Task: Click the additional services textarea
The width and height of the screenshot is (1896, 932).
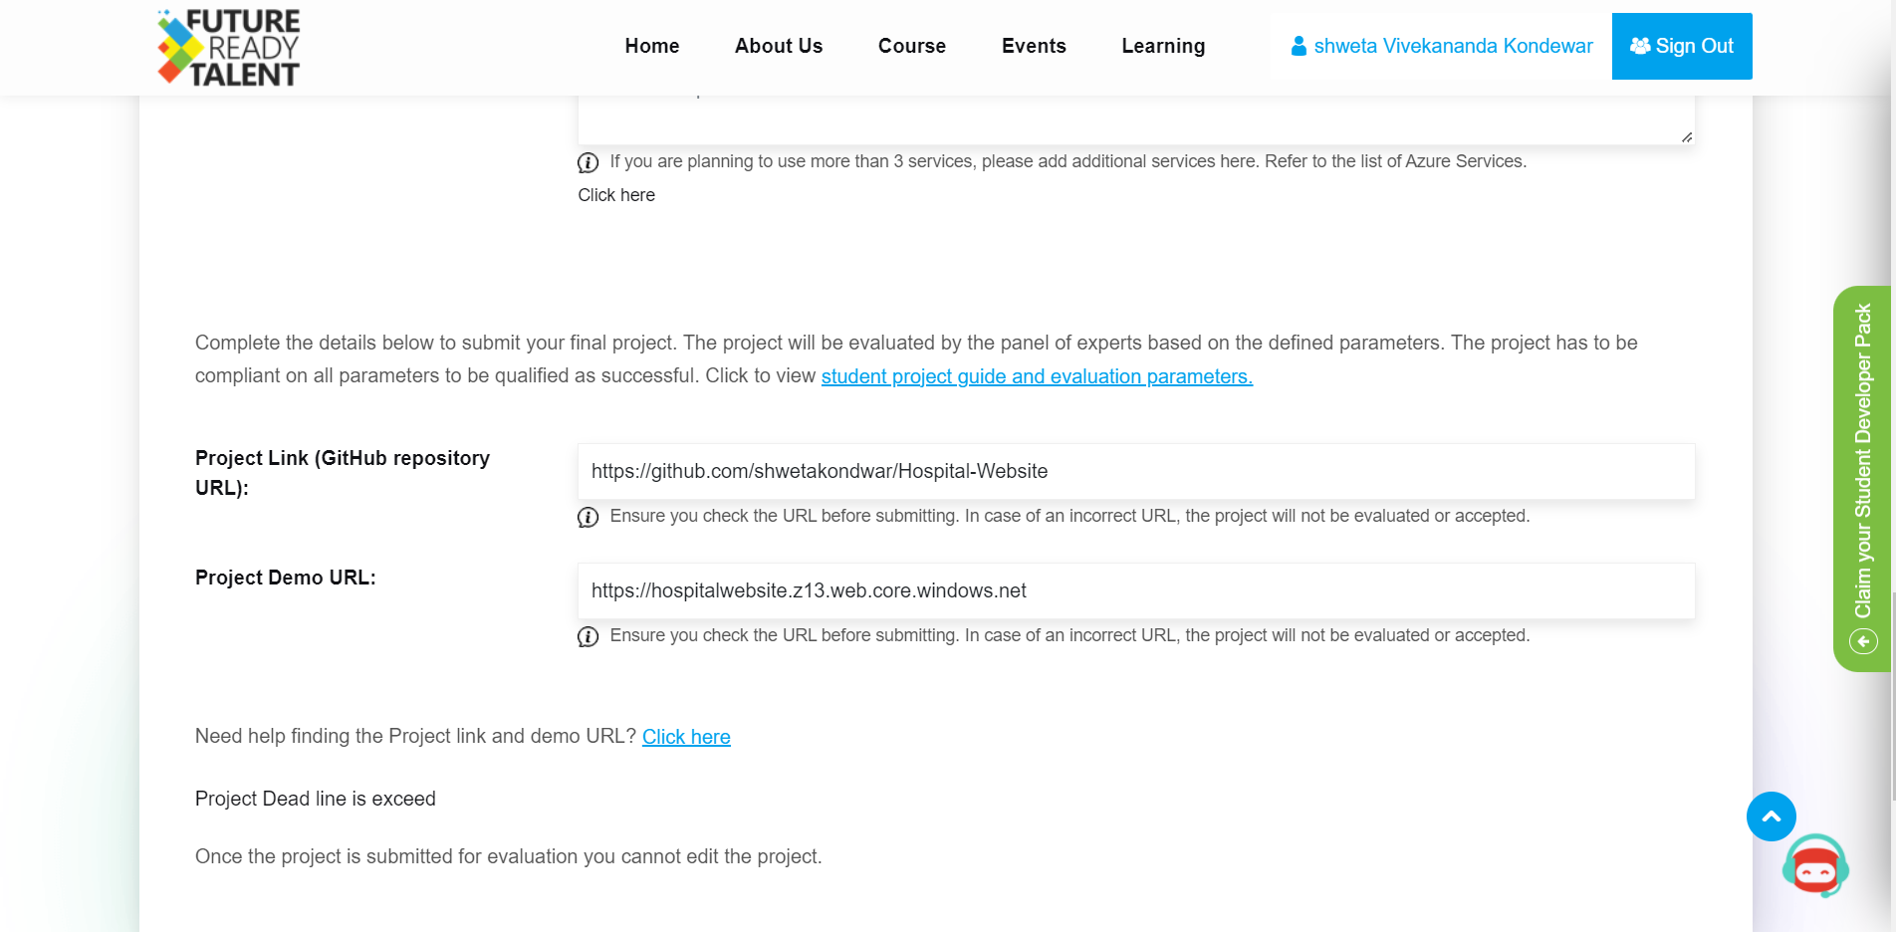Action: [1136, 119]
